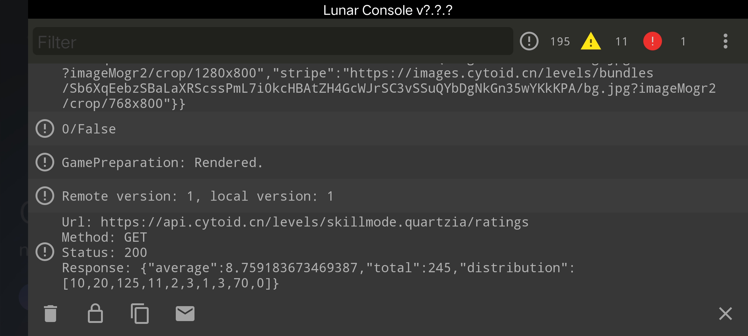Email the logs via the envelope icon

point(185,313)
